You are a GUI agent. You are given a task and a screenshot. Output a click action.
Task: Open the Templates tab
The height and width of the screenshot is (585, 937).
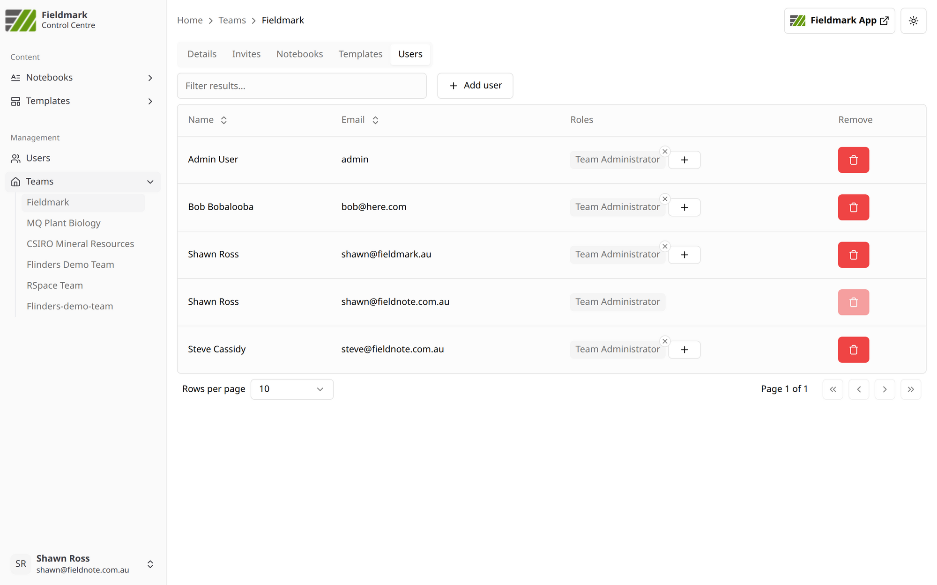point(360,54)
